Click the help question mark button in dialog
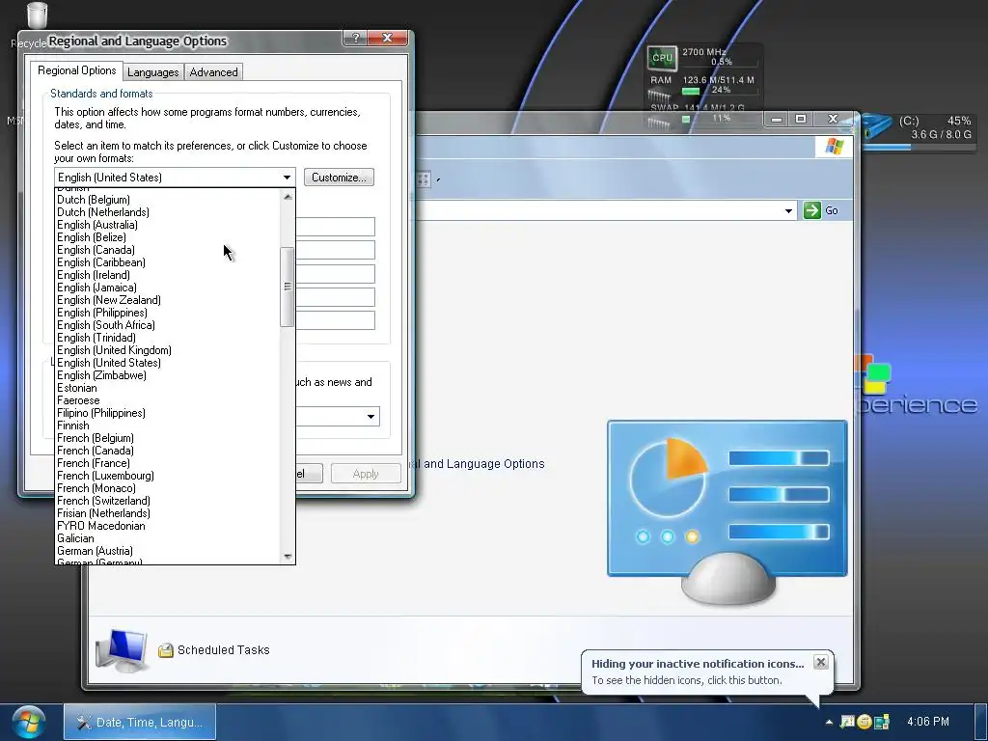The width and height of the screenshot is (988, 741). coord(355,38)
